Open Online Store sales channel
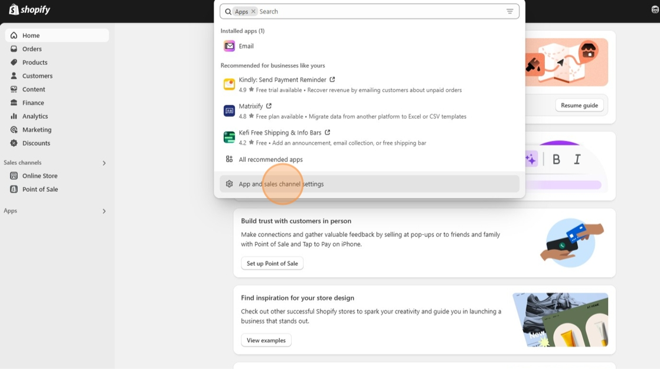The image size is (660, 369). point(40,176)
